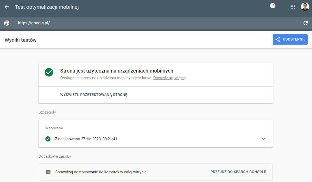Share results with UDOSTĘPNIJ button
The width and height of the screenshot is (312, 182).
290,39
